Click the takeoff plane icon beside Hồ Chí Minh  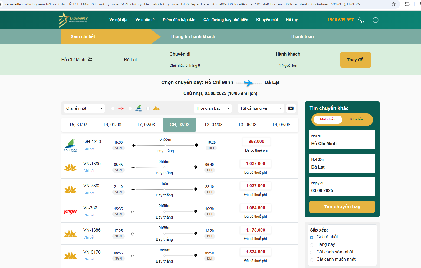(90, 59)
